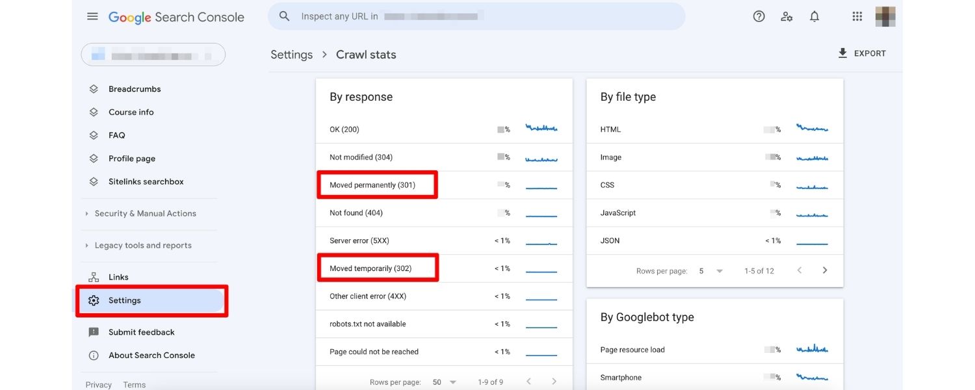
Task: Open Submit feedback
Action: pos(141,332)
